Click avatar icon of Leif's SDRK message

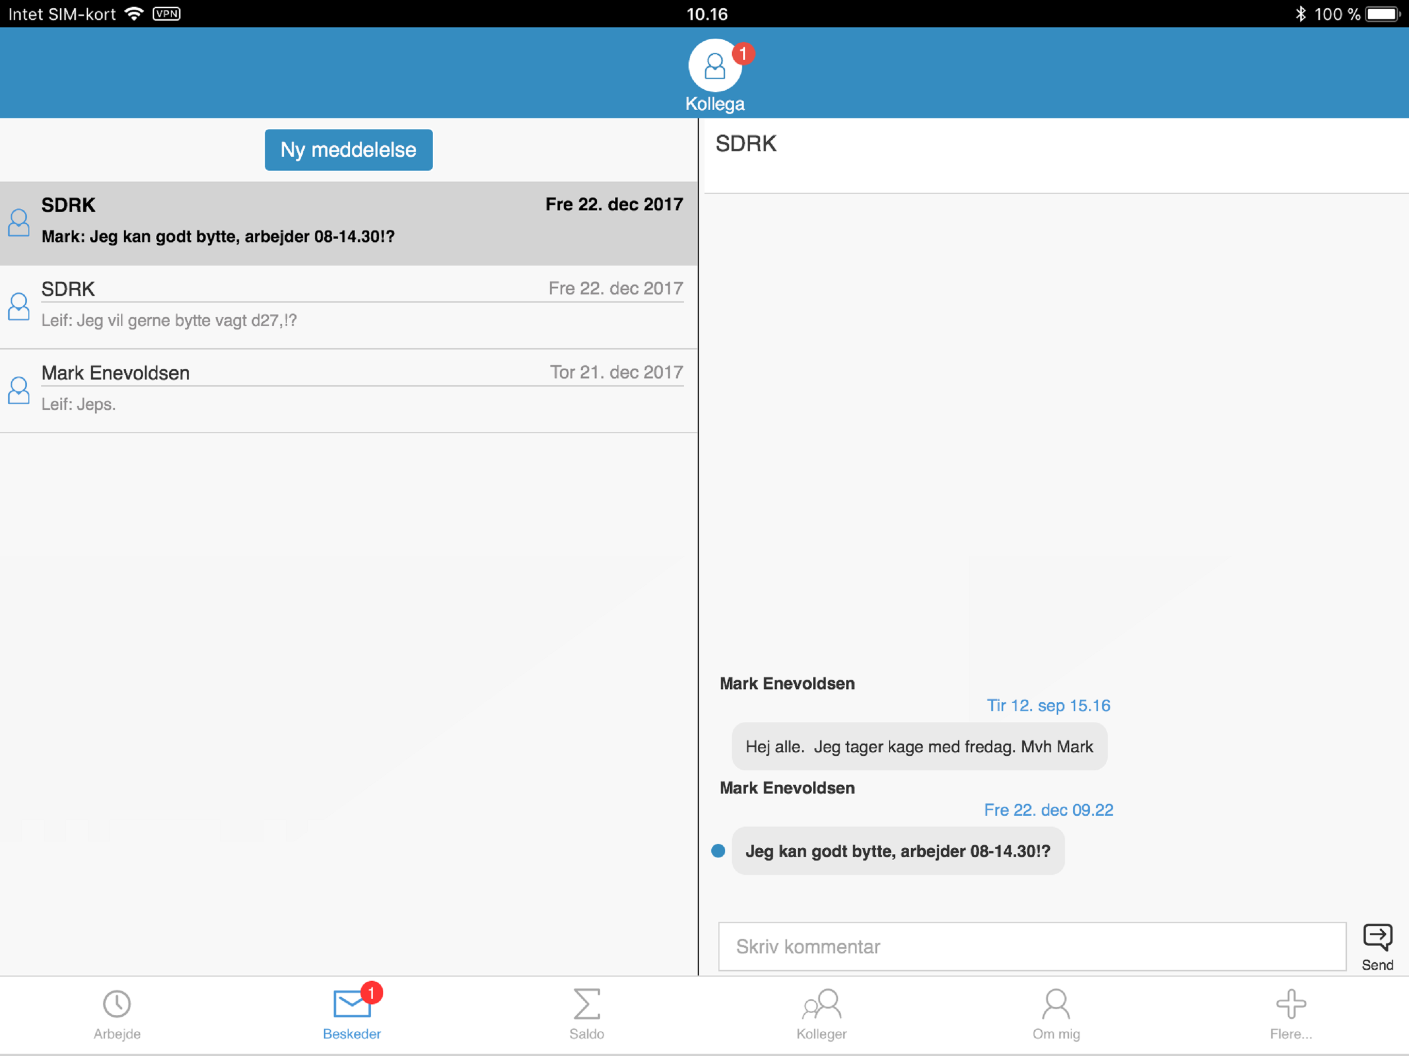coord(19,306)
